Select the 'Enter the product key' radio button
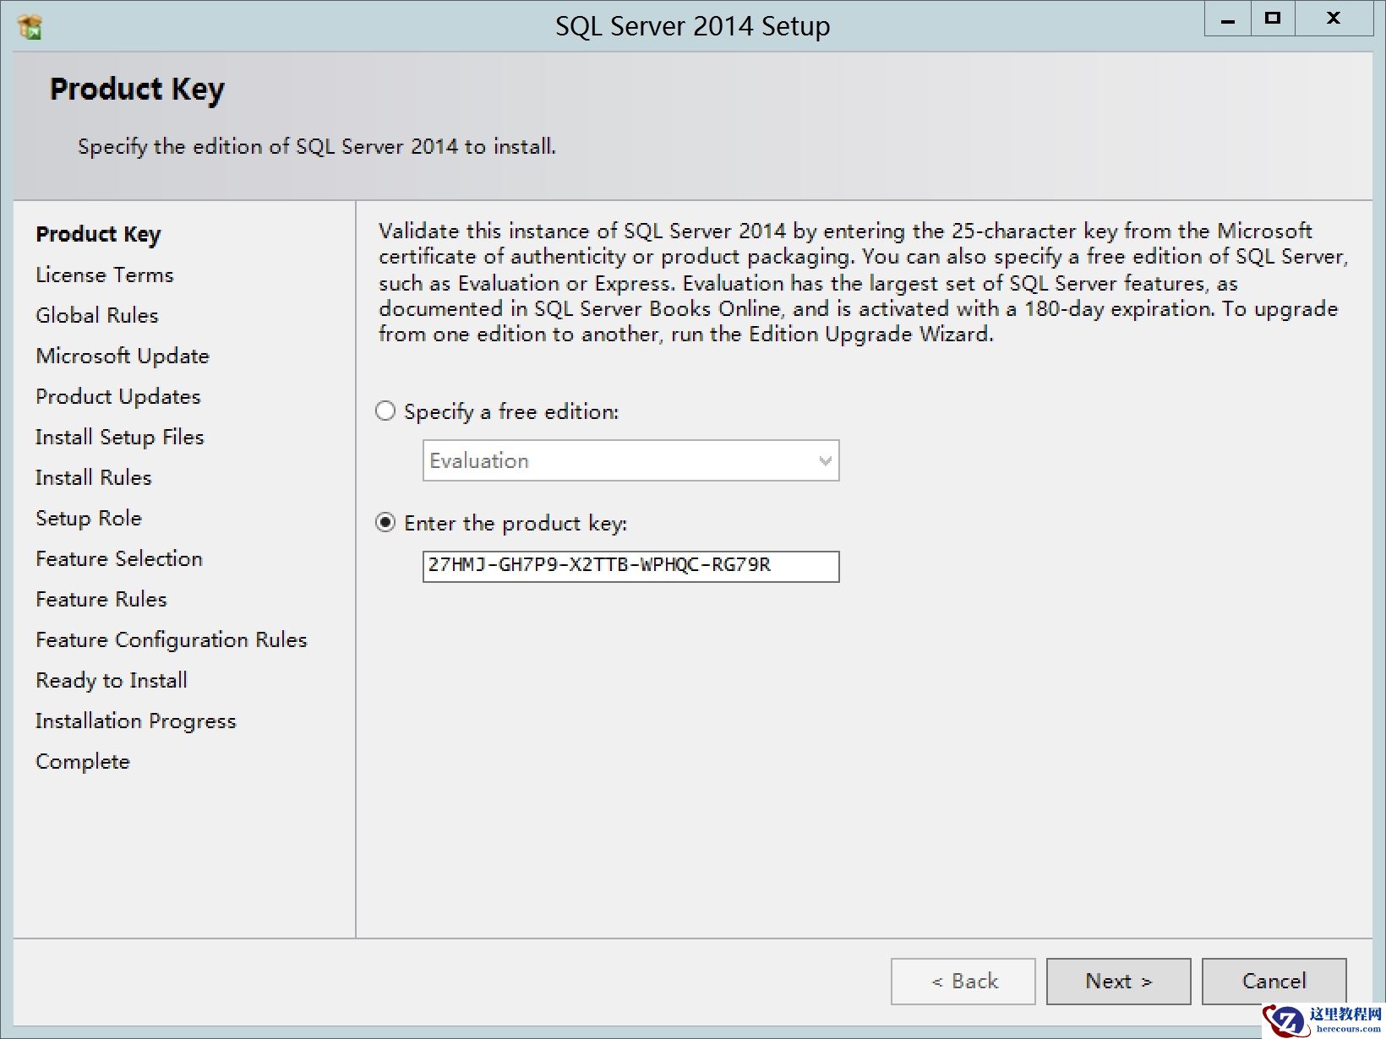 coord(385,523)
